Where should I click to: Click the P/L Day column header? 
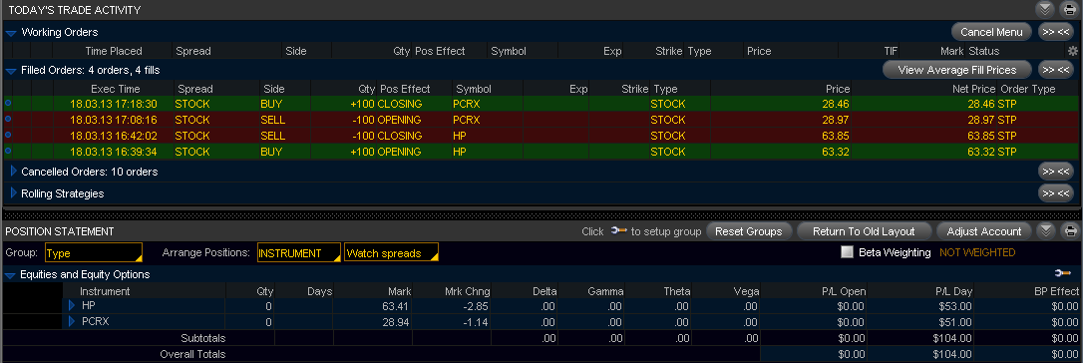click(953, 291)
